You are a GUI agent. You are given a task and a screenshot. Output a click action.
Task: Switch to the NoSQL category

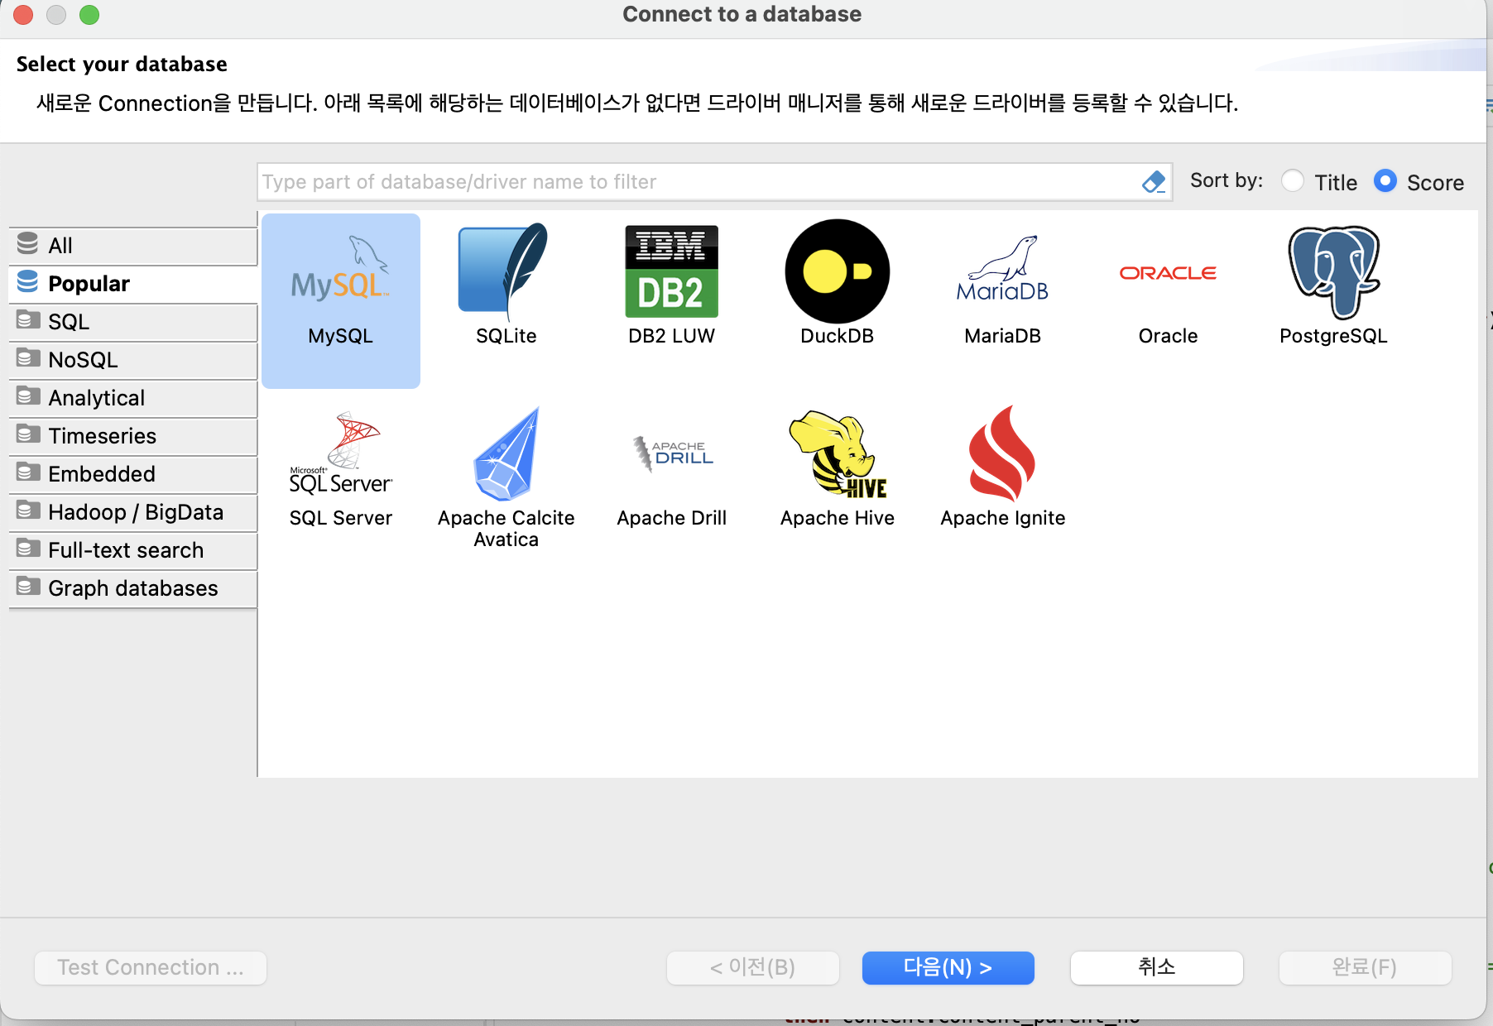click(x=133, y=360)
